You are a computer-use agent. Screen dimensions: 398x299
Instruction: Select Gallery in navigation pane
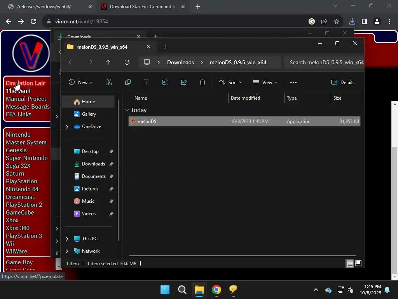[x=88, y=114]
